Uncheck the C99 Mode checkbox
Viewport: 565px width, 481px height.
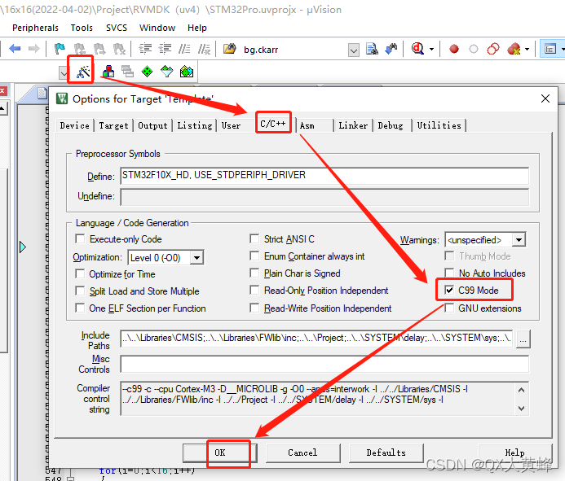point(449,290)
